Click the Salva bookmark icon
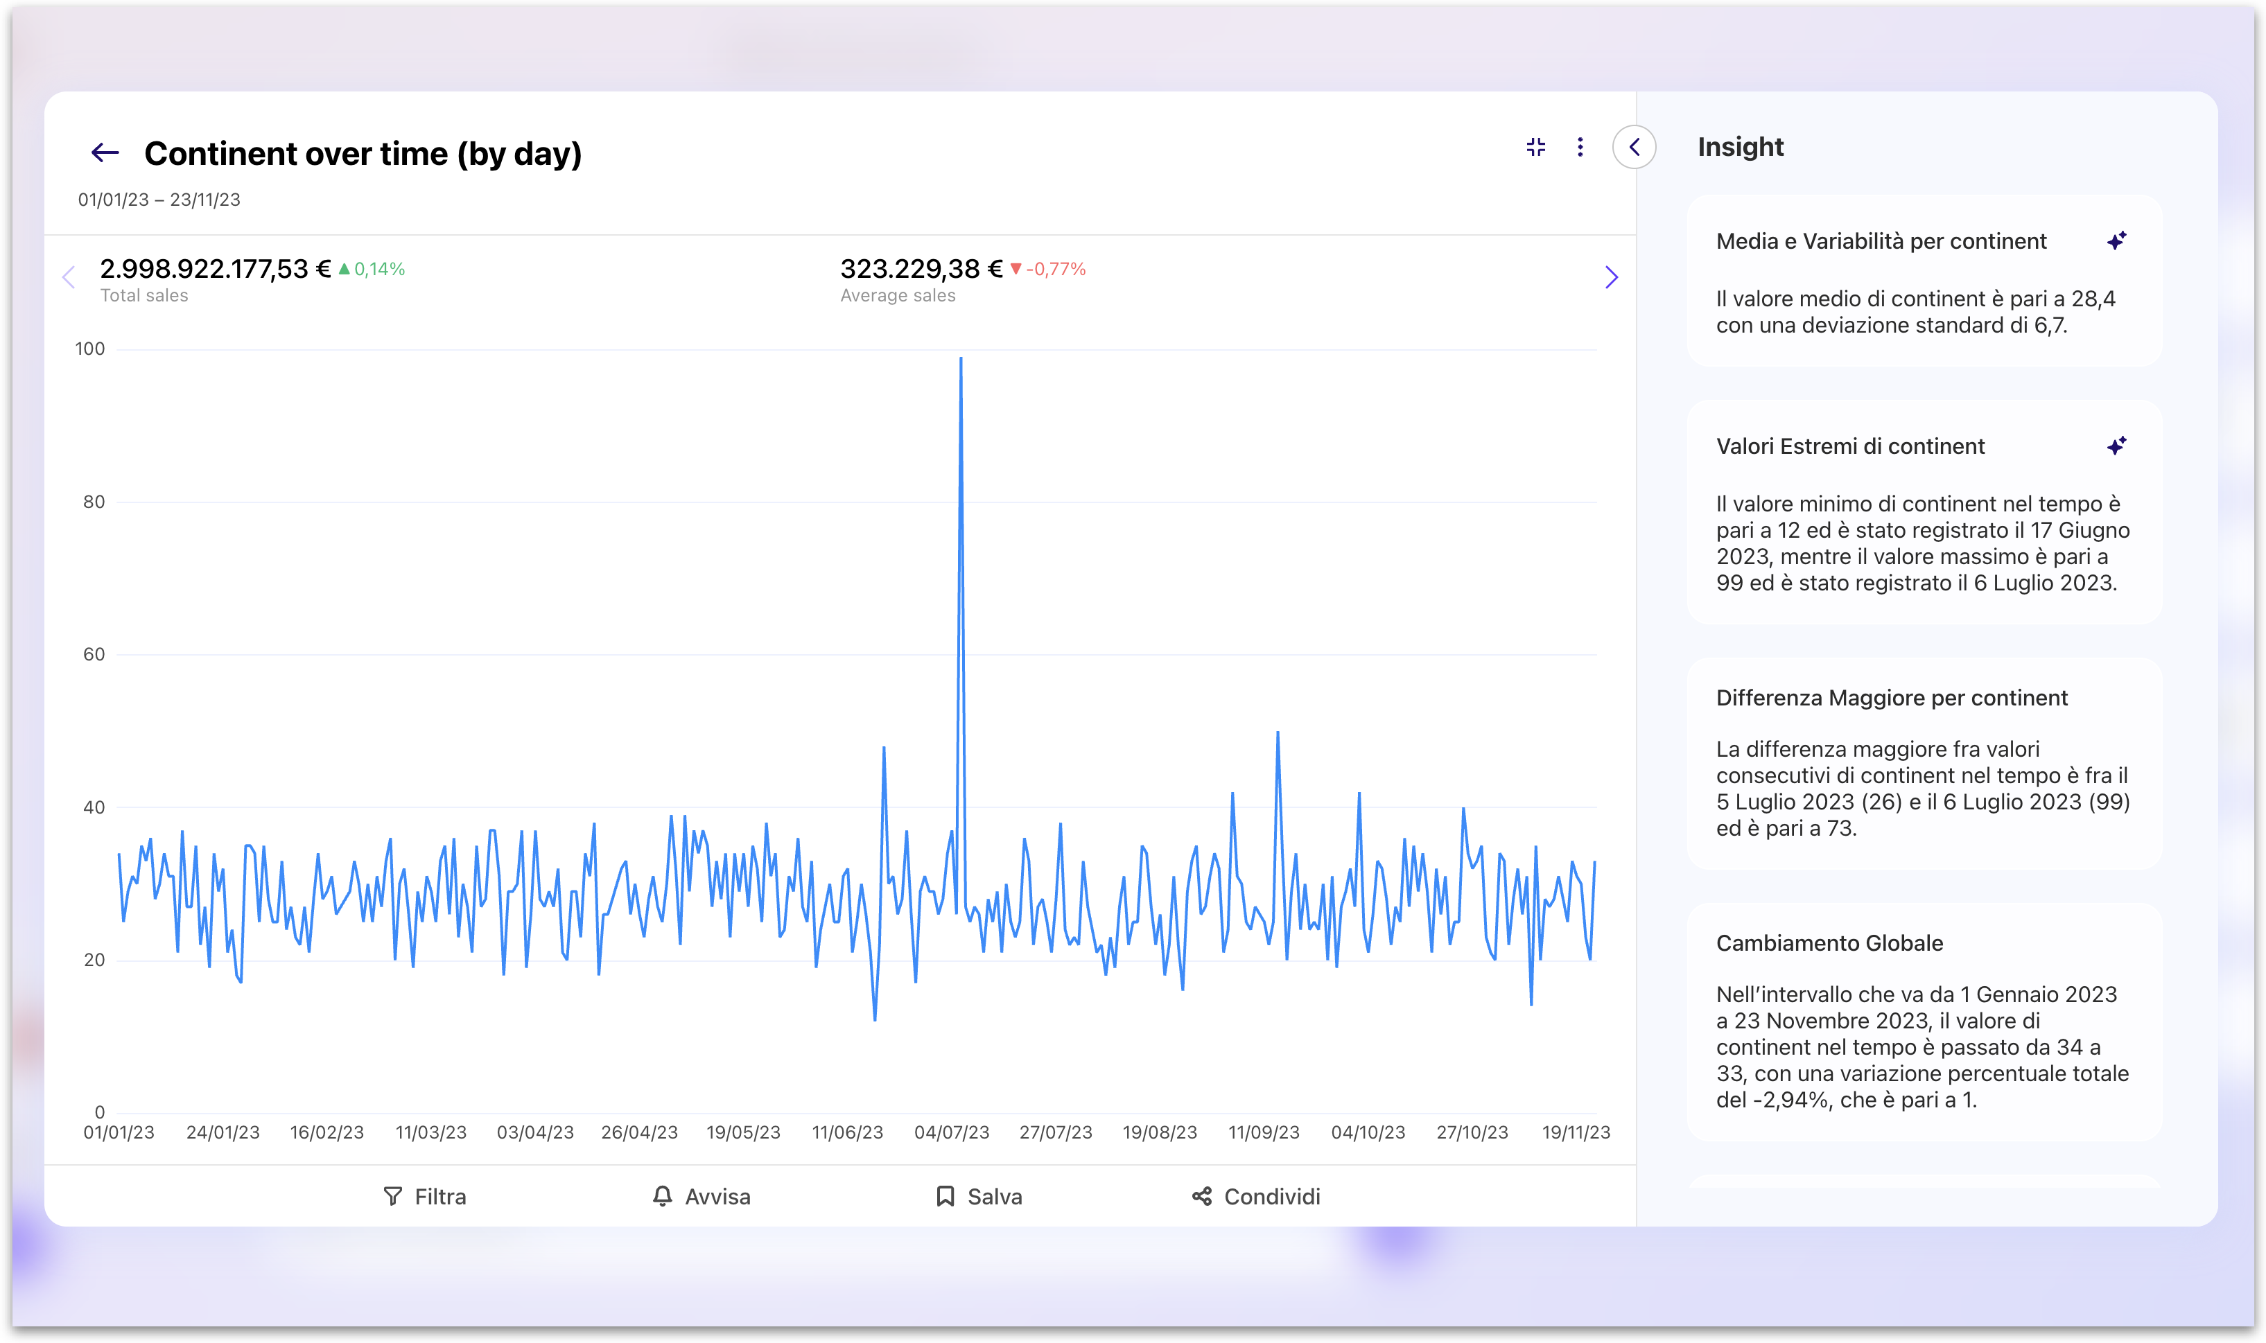2266x1343 pixels. coord(945,1196)
